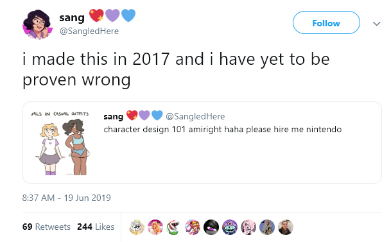Open the 8:37 AM - 19 Jun 2019 timestamp

point(66,198)
